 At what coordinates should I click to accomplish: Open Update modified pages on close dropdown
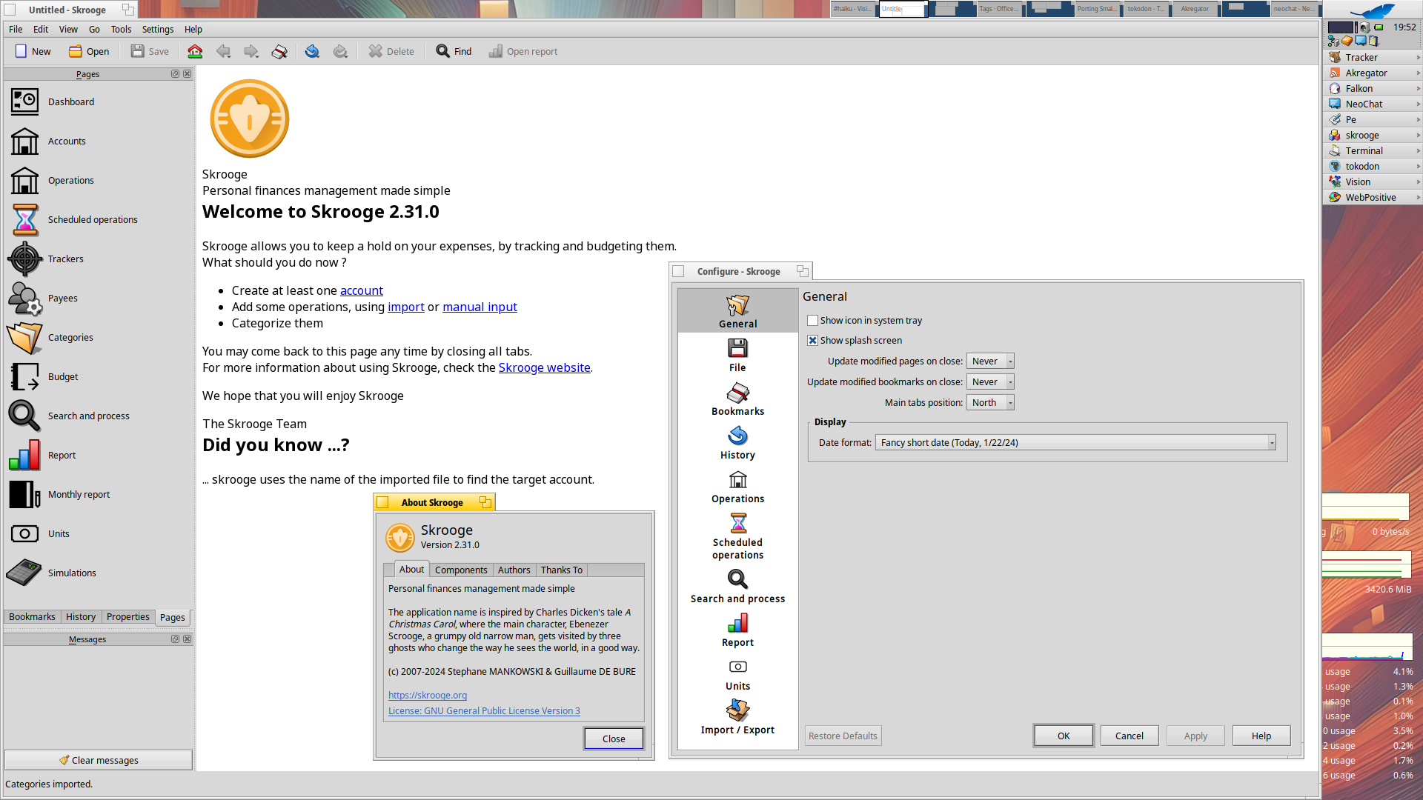990,361
